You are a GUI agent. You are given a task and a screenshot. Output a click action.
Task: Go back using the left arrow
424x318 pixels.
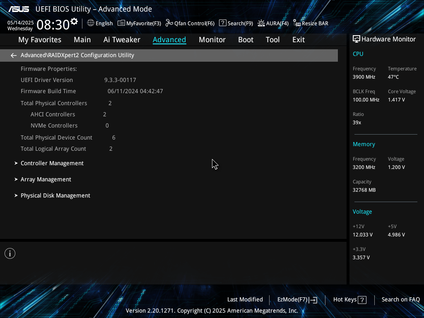pyautogui.click(x=14, y=55)
